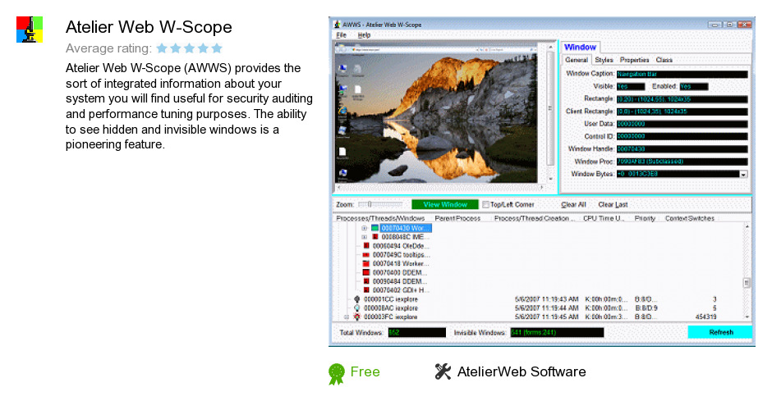Click the Rectangle value field
This screenshot has width=772, height=410.
pos(682,99)
